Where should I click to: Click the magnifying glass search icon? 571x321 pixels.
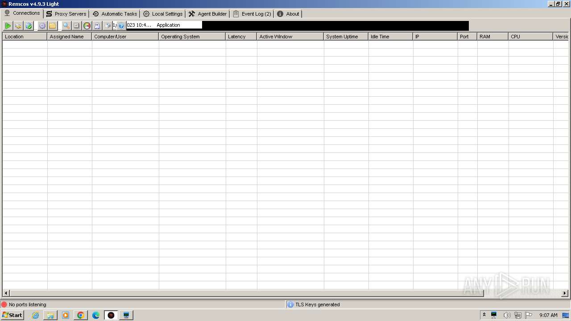66,26
